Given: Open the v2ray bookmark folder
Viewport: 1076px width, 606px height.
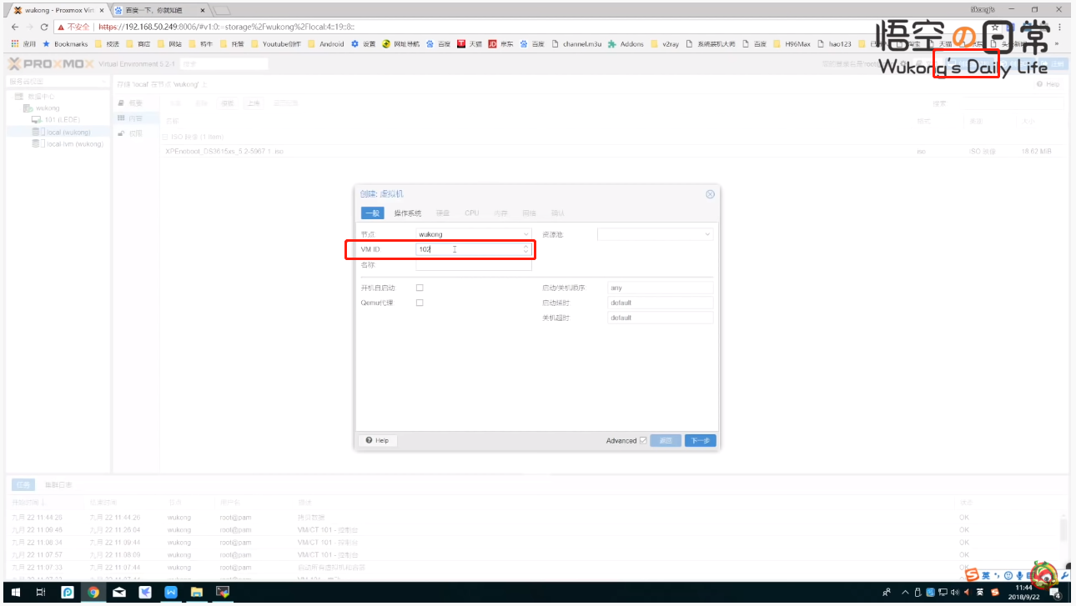Looking at the screenshot, I should [665, 43].
